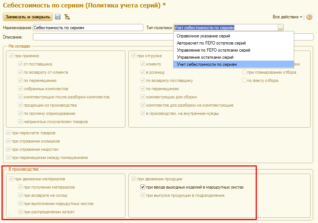The image size is (318, 223).
Task: Select 'по факту отбора' radio button
Action: pos(244,80)
